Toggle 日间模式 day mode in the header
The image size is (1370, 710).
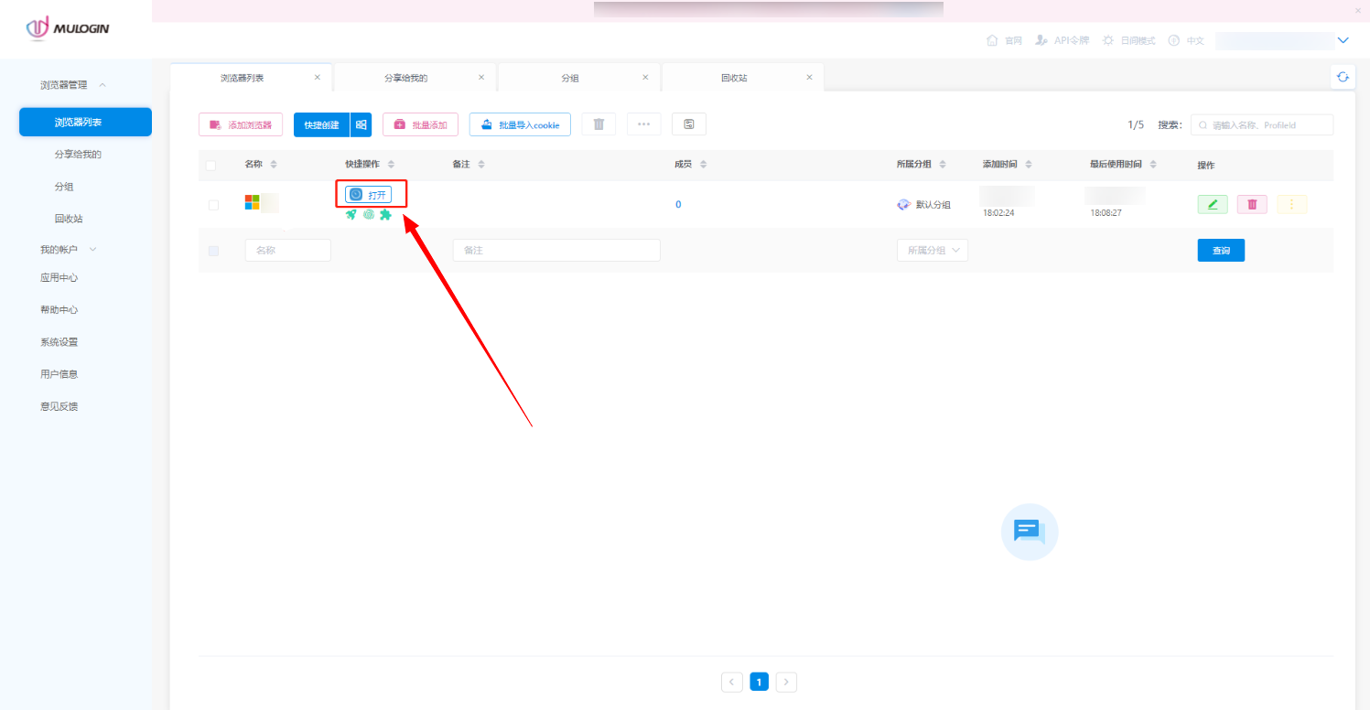coord(1127,40)
